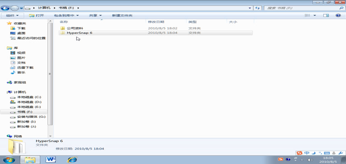This screenshot has width=346, height=164.
Task: Click the 新建文件夹 button
Action: 122,16
